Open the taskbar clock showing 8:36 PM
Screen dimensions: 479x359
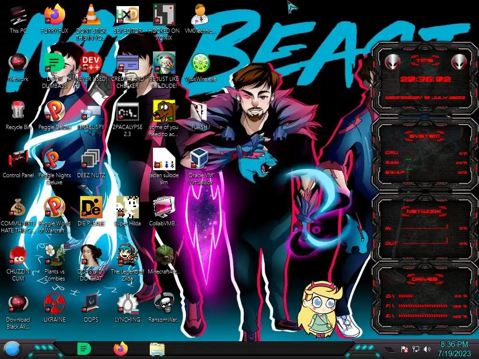[x=454, y=349]
